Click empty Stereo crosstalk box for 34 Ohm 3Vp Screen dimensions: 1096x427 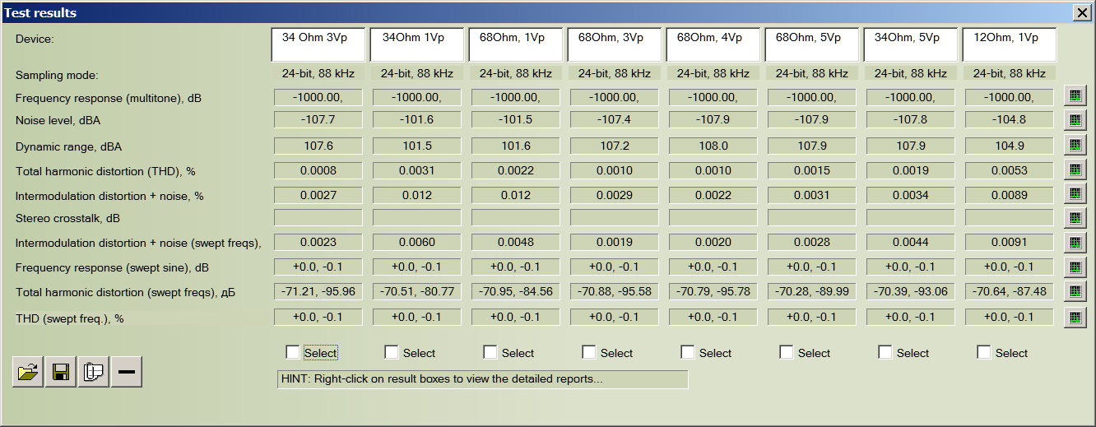click(x=318, y=218)
